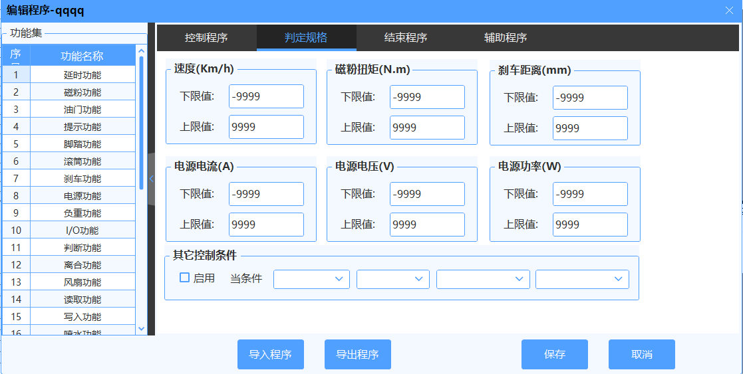Expand the fourth condition dropdown

point(582,279)
